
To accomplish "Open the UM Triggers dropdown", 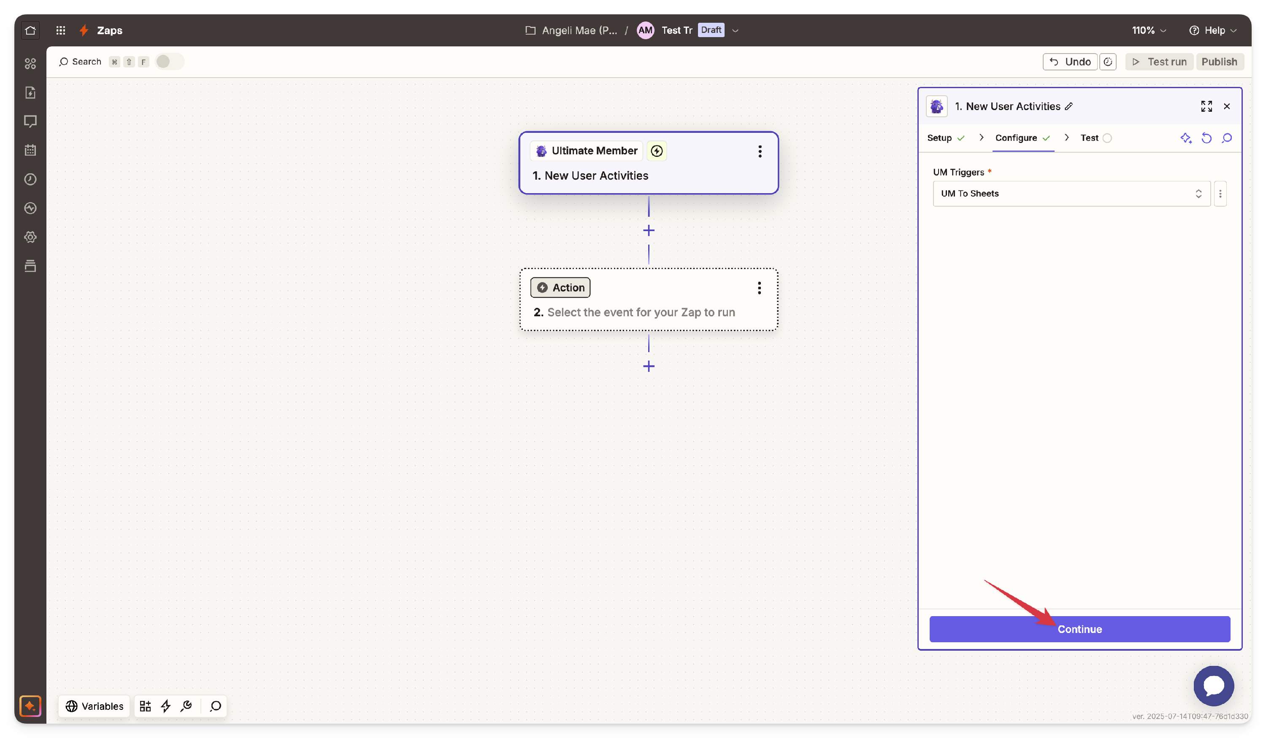I will [x=1071, y=194].
